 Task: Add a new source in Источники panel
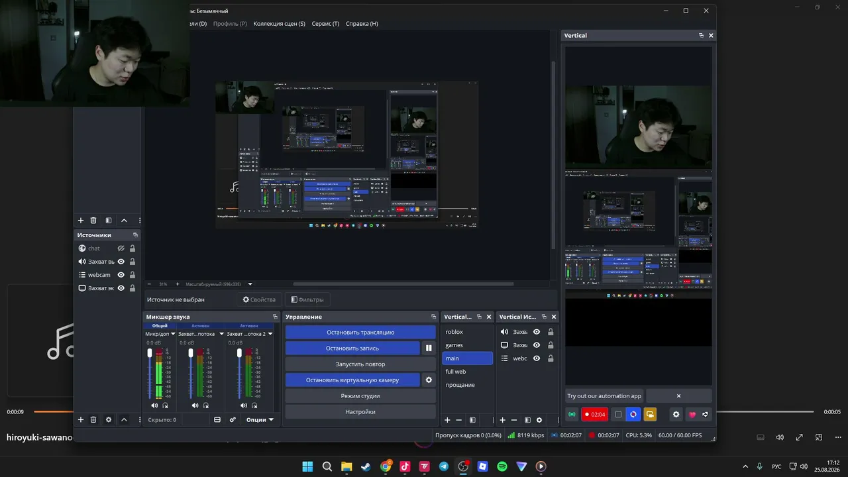click(x=81, y=419)
